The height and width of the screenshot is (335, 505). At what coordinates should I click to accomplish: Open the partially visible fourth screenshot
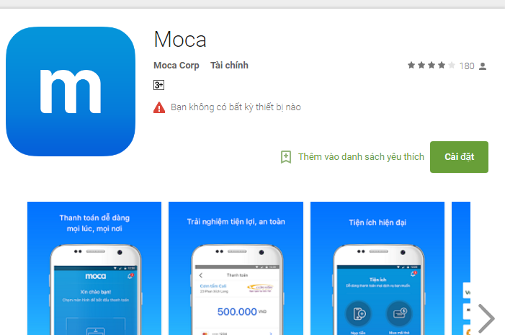pos(461,268)
